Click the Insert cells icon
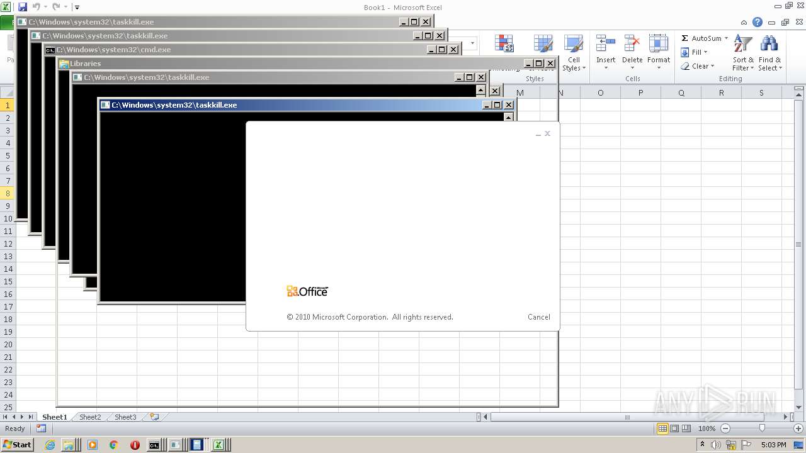The height and width of the screenshot is (453, 806). pos(605,44)
